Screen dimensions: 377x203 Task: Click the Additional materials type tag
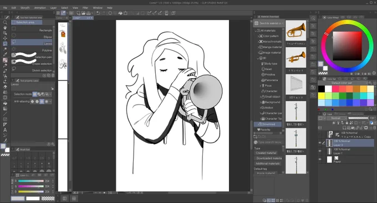(268, 164)
